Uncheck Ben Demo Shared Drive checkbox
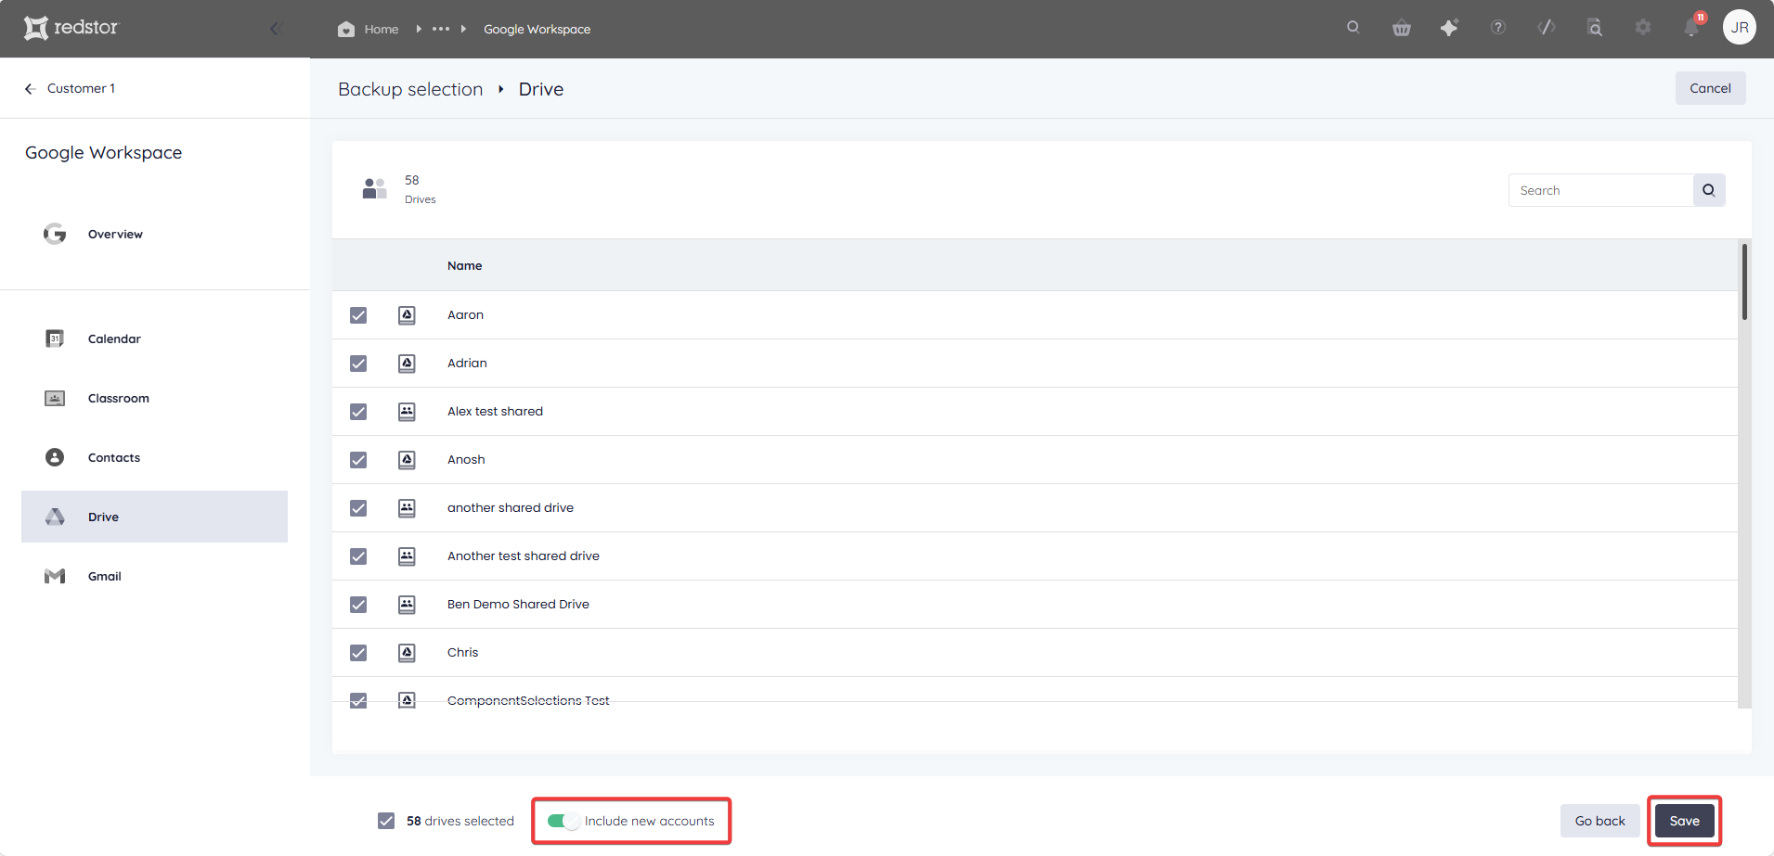Screen dimensions: 1774x856 (x=358, y=605)
